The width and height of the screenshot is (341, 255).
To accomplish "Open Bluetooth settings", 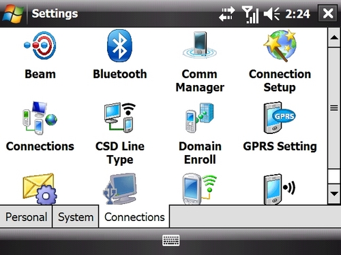I will [119, 46].
